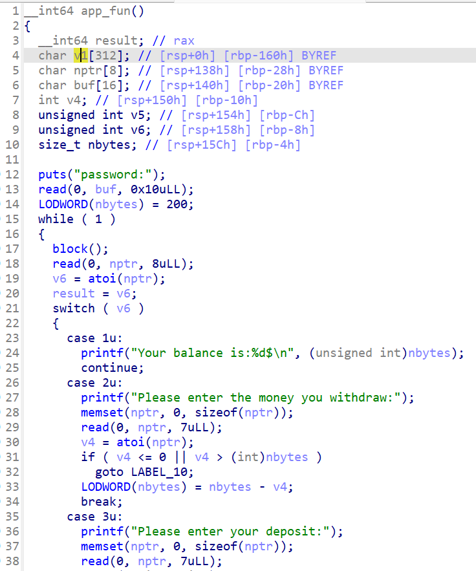The image size is (476, 571).
Task: Click buf argument in read on line 13
Action: coord(106,189)
